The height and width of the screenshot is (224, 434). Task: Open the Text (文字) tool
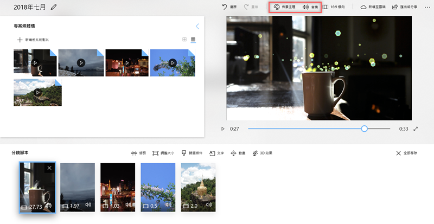(216, 153)
